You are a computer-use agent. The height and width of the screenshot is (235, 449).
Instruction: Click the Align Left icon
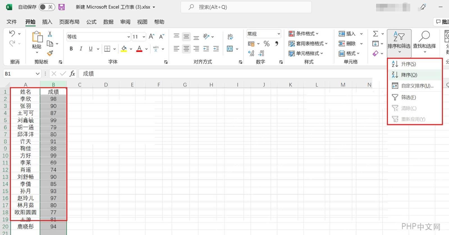click(176, 49)
